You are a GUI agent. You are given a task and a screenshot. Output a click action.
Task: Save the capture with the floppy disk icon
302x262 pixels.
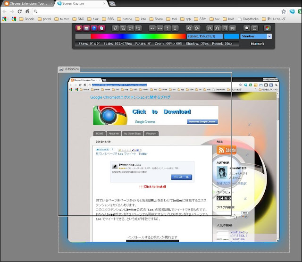(x=86, y=28)
